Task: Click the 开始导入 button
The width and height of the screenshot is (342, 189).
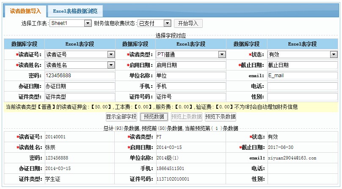Action: coord(188,23)
